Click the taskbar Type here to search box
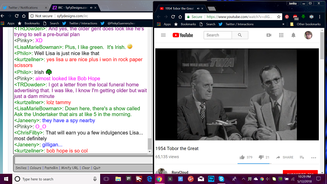Screen dimensions: 327x184 pos(56,179)
